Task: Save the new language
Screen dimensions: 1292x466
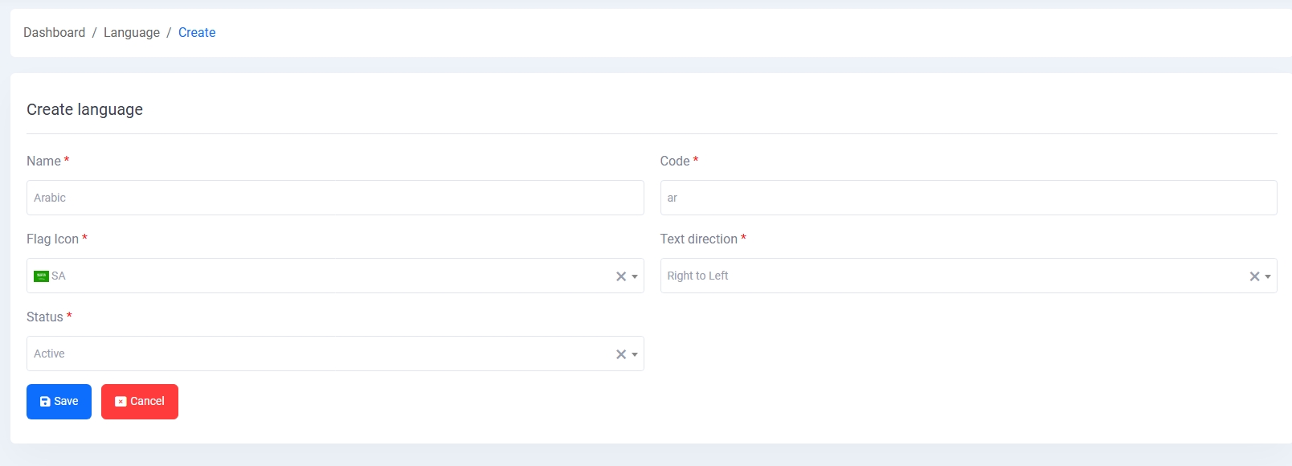Action: pyautogui.click(x=59, y=402)
